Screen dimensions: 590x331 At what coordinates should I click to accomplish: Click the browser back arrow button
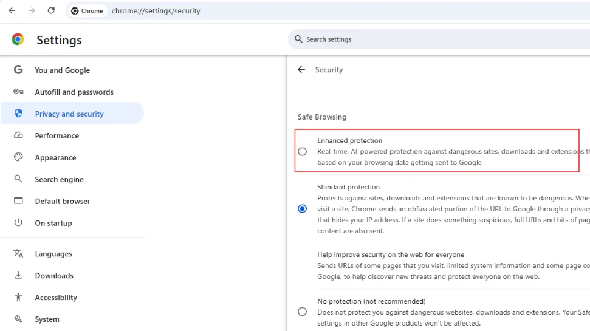click(x=12, y=10)
